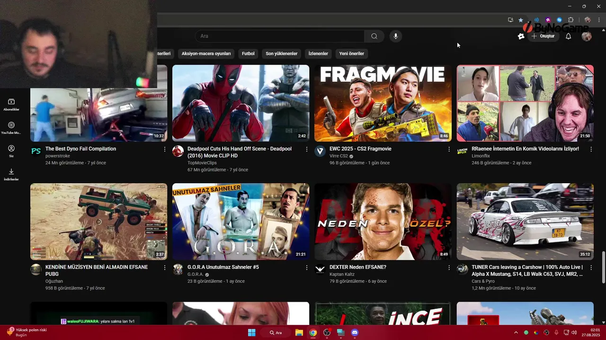Select the Aksiyon-macera oyunları chip

[x=206, y=53]
